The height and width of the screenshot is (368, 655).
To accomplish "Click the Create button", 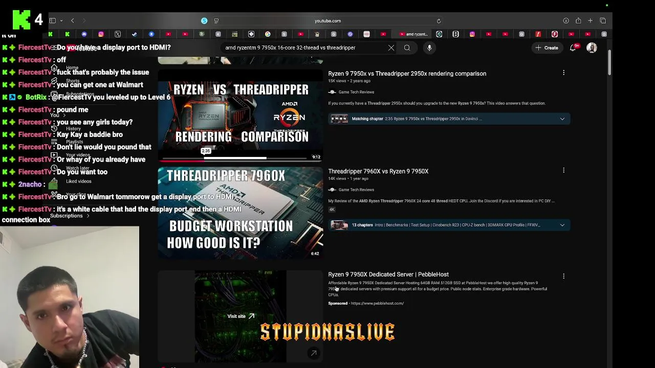I will [547, 48].
